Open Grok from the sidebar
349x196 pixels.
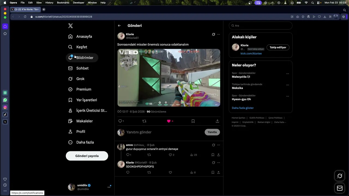tap(76, 79)
